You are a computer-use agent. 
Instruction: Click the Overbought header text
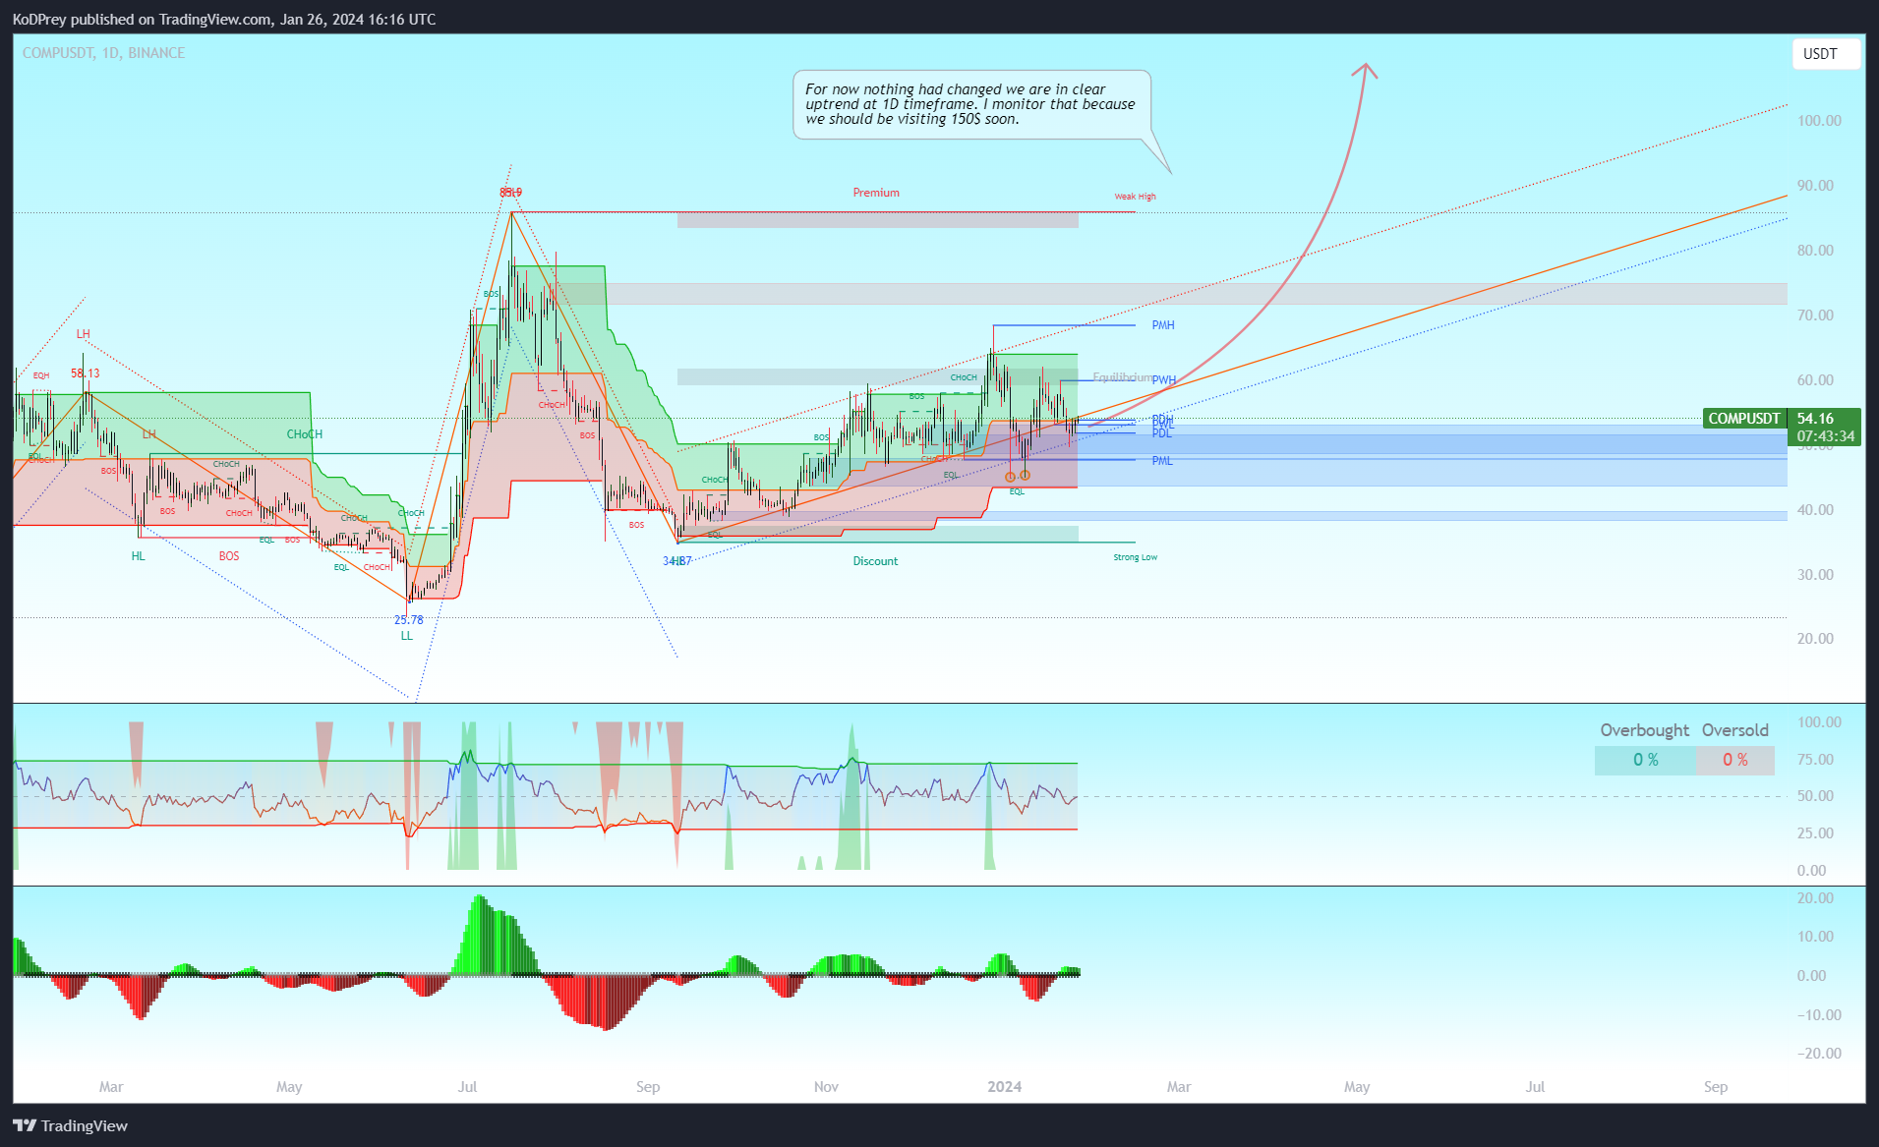[x=1644, y=730]
